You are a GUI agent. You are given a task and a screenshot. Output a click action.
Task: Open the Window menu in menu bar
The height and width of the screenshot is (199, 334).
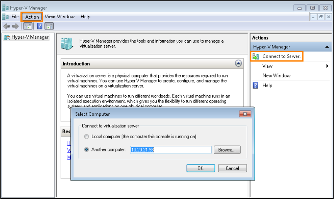point(66,17)
